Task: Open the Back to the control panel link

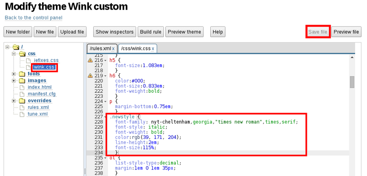Action: point(34,18)
